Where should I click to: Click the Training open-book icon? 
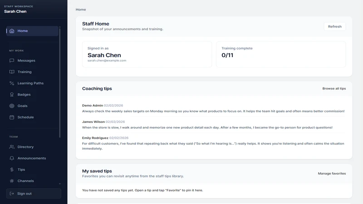pyautogui.click(x=12, y=72)
